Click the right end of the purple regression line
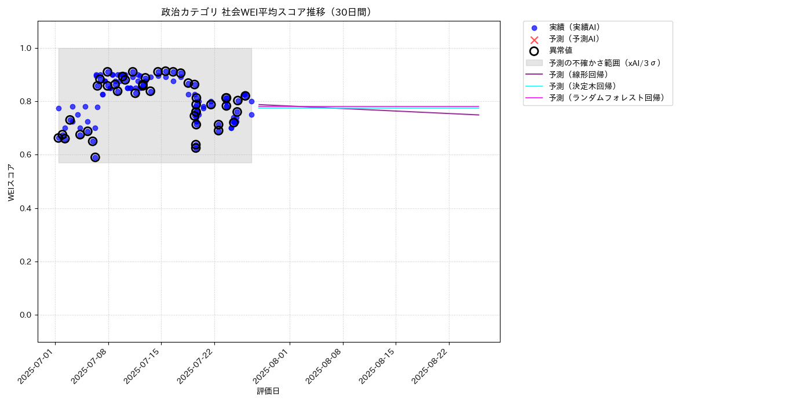This screenshot has width=811, height=405. 478,115
